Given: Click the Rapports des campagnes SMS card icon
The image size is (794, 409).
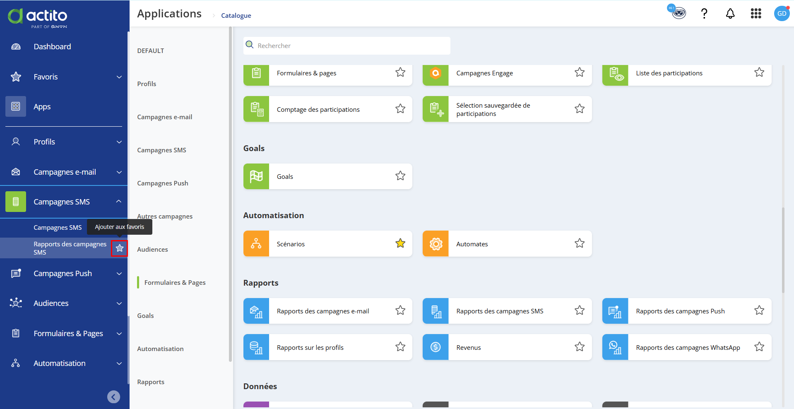Looking at the screenshot, I should click(x=435, y=311).
